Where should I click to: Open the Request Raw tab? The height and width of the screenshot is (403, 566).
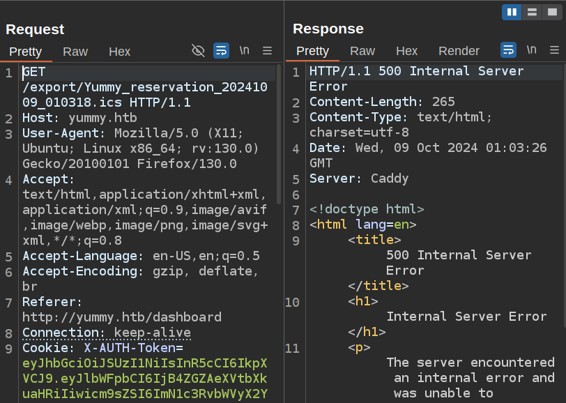point(75,51)
